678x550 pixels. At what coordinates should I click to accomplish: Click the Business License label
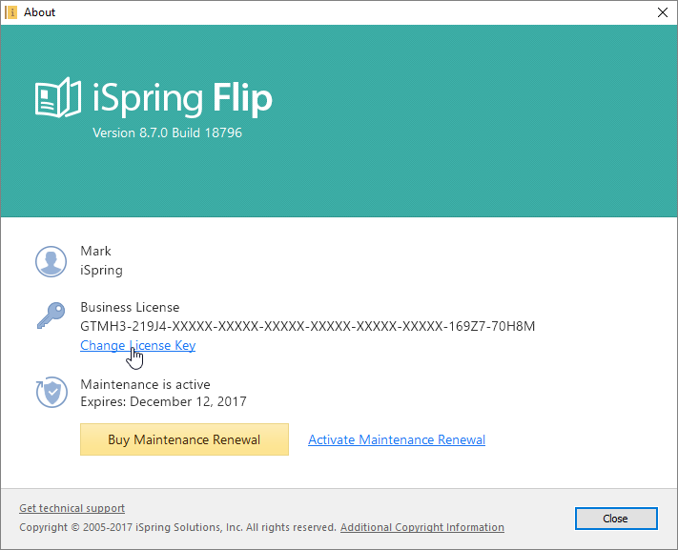tap(130, 307)
